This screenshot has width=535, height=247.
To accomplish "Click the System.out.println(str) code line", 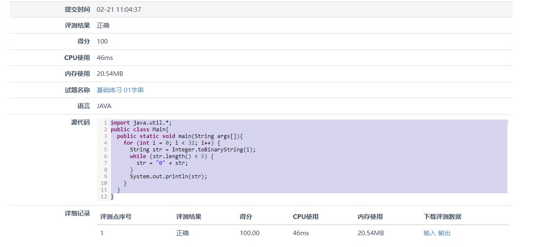I will point(168,177).
